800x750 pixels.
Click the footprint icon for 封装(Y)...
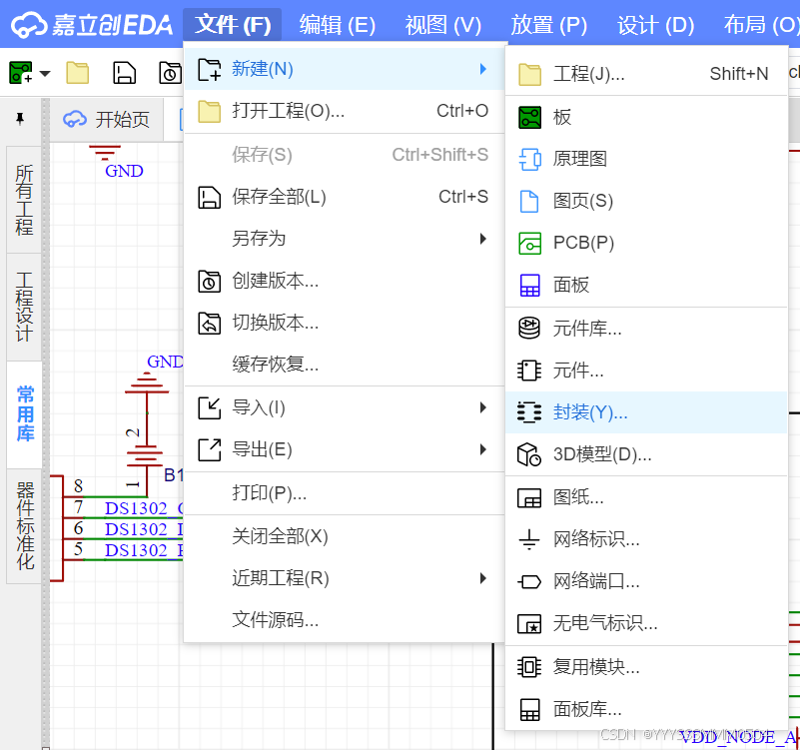tap(529, 412)
